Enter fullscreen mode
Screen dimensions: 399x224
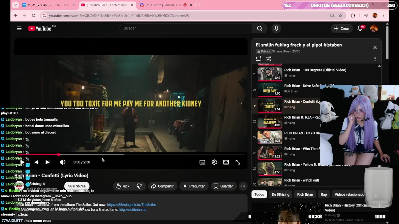[238, 162]
